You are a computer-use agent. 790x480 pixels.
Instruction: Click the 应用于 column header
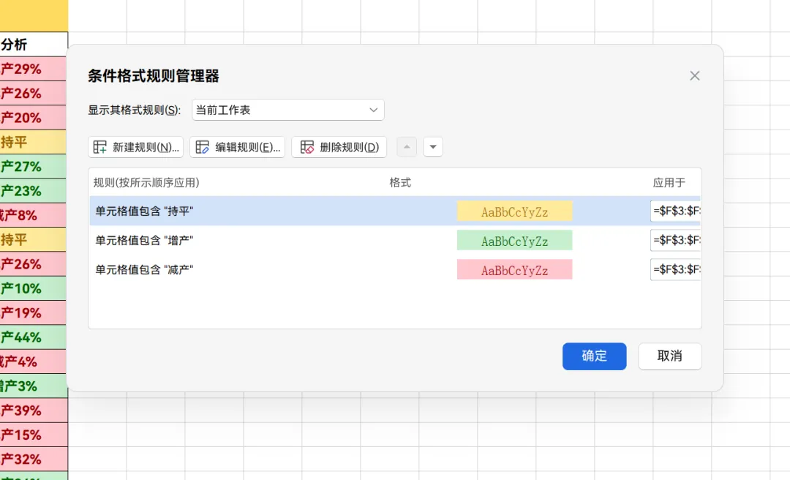coord(669,182)
